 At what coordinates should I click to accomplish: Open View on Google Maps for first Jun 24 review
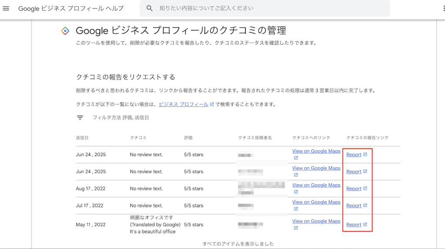pyautogui.click(x=316, y=151)
